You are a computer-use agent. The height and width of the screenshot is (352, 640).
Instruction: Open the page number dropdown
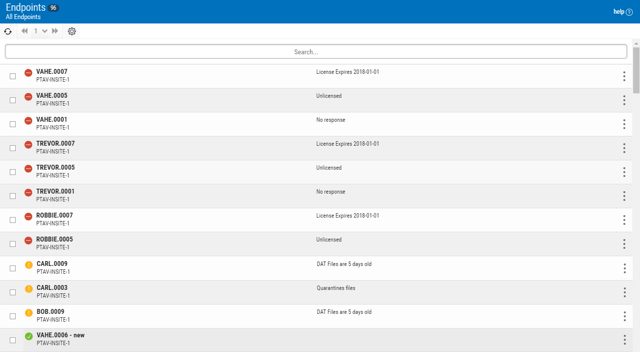tap(45, 31)
